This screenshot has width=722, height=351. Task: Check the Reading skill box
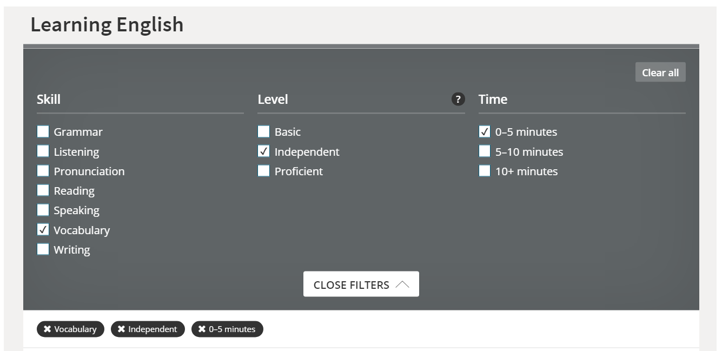click(43, 190)
